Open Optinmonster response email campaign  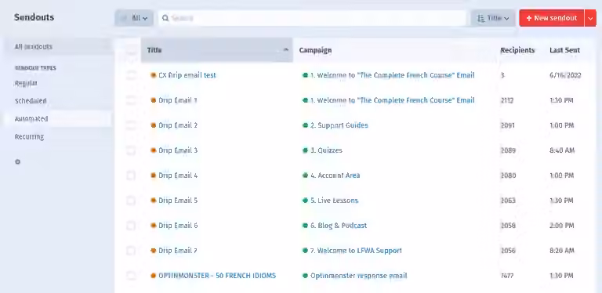tap(359, 275)
